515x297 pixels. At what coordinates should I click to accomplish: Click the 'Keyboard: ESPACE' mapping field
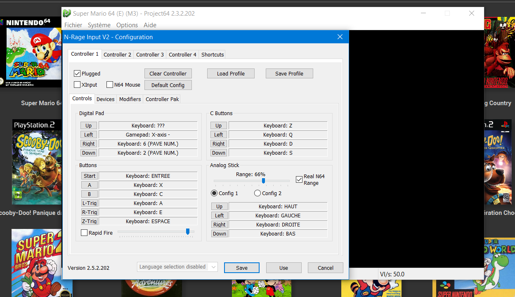(148, 221)
